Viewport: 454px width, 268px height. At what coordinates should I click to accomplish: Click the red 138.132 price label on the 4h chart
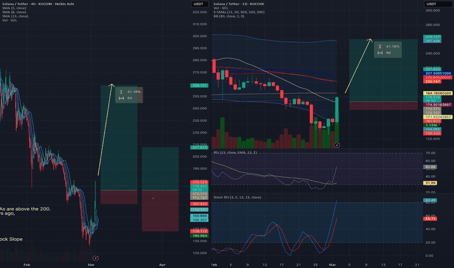(x=199, y=231)
